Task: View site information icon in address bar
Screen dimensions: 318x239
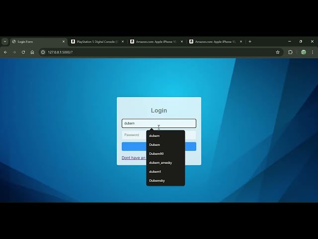Action: tap(43, 52)
